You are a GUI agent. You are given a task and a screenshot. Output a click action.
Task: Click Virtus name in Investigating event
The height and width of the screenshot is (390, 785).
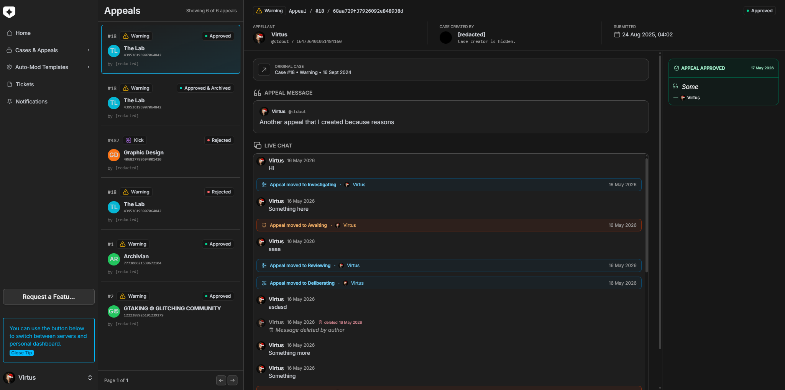click(x=359, y=185)
